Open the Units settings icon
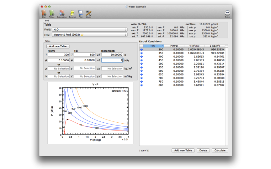This screenshot has height=169, width=271. [88, 14]
